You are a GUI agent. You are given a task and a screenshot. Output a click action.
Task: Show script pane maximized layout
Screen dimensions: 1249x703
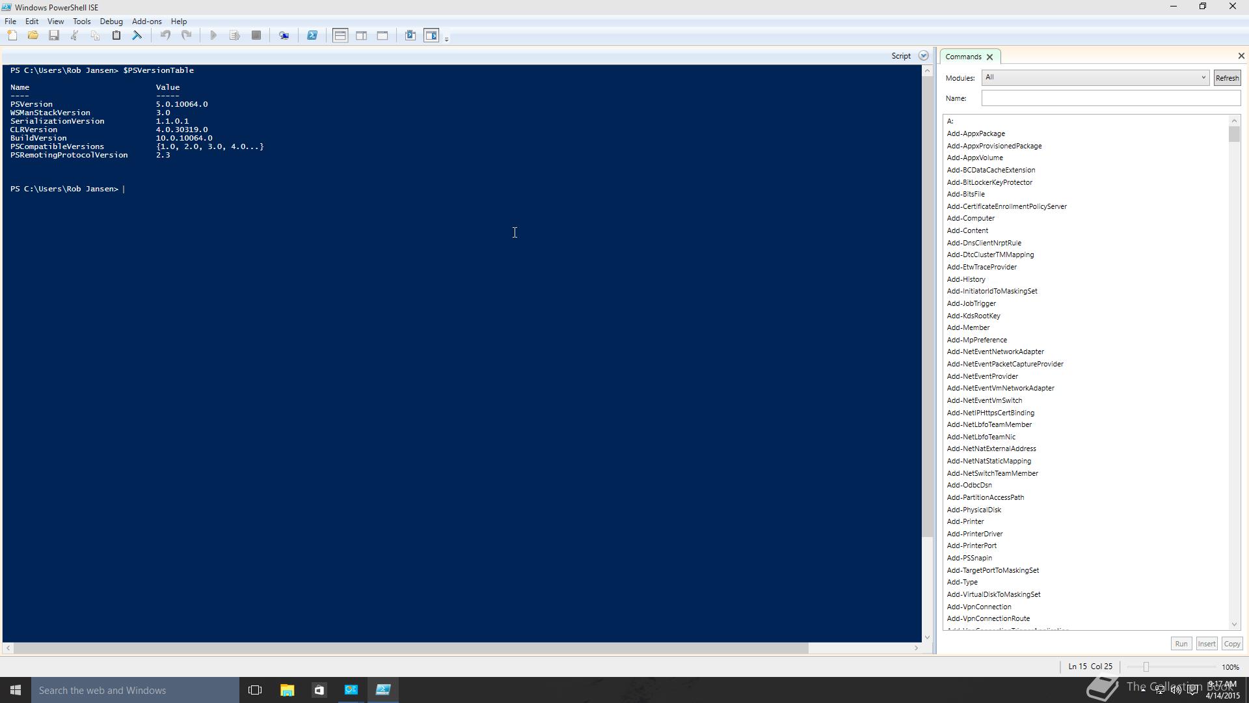383,36
